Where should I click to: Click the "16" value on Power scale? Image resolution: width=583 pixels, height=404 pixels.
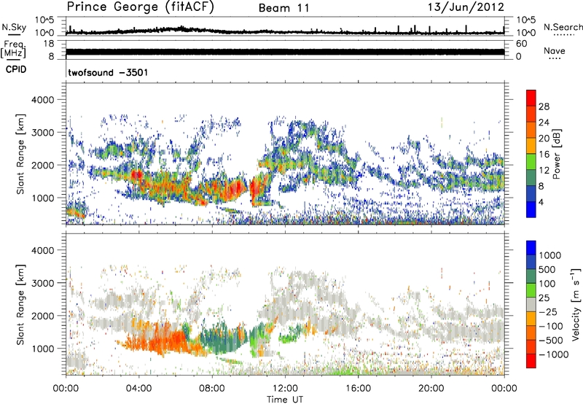544,154
